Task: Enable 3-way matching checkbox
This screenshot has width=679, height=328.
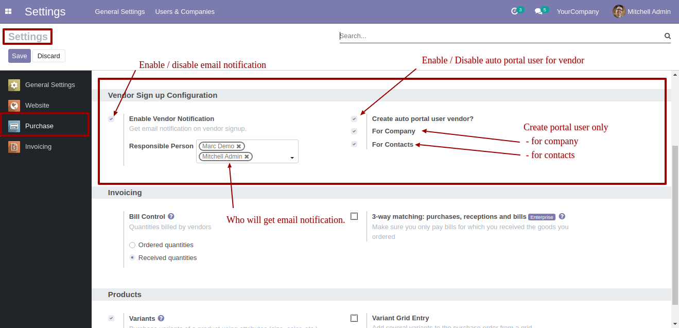Action: tap(354, 216)
